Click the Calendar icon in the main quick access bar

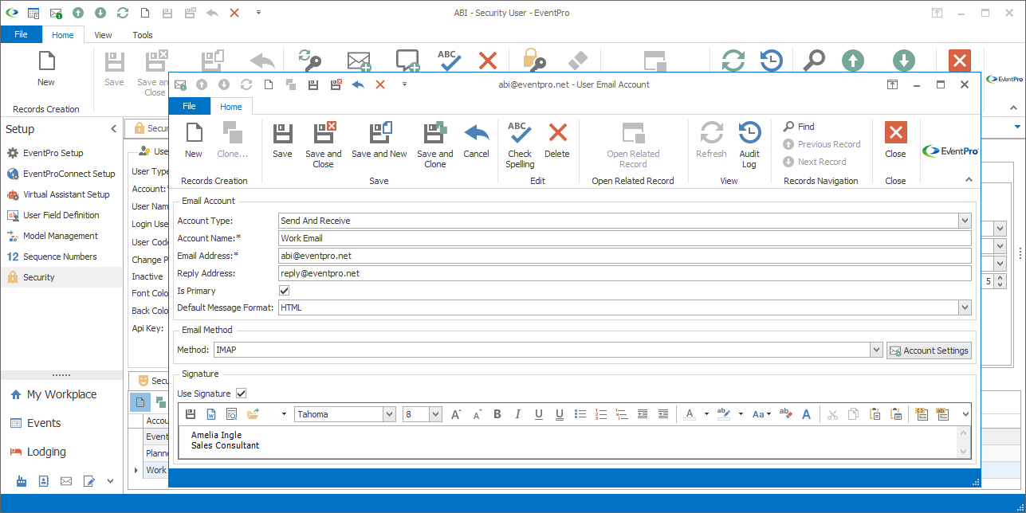coord(33,14)
